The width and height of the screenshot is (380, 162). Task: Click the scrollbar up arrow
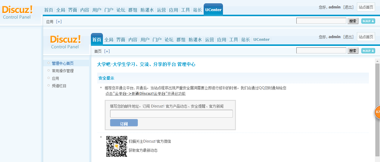click(x=377, y=61)
